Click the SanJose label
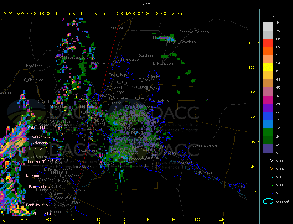Screen dimensions: 293x224 [x=146, y=56]
